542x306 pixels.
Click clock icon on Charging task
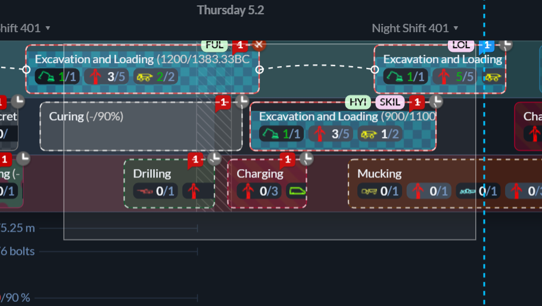(307, 158)
